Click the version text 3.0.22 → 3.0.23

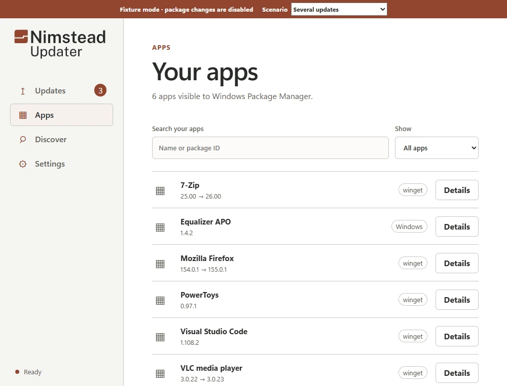coord(202,379)
